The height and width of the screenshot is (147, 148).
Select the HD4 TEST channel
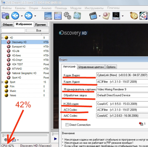(25, 64)
